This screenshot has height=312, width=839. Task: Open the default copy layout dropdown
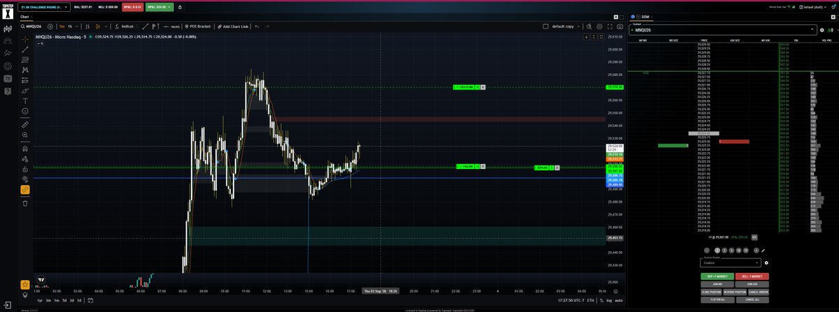click(x=566, y=27)
